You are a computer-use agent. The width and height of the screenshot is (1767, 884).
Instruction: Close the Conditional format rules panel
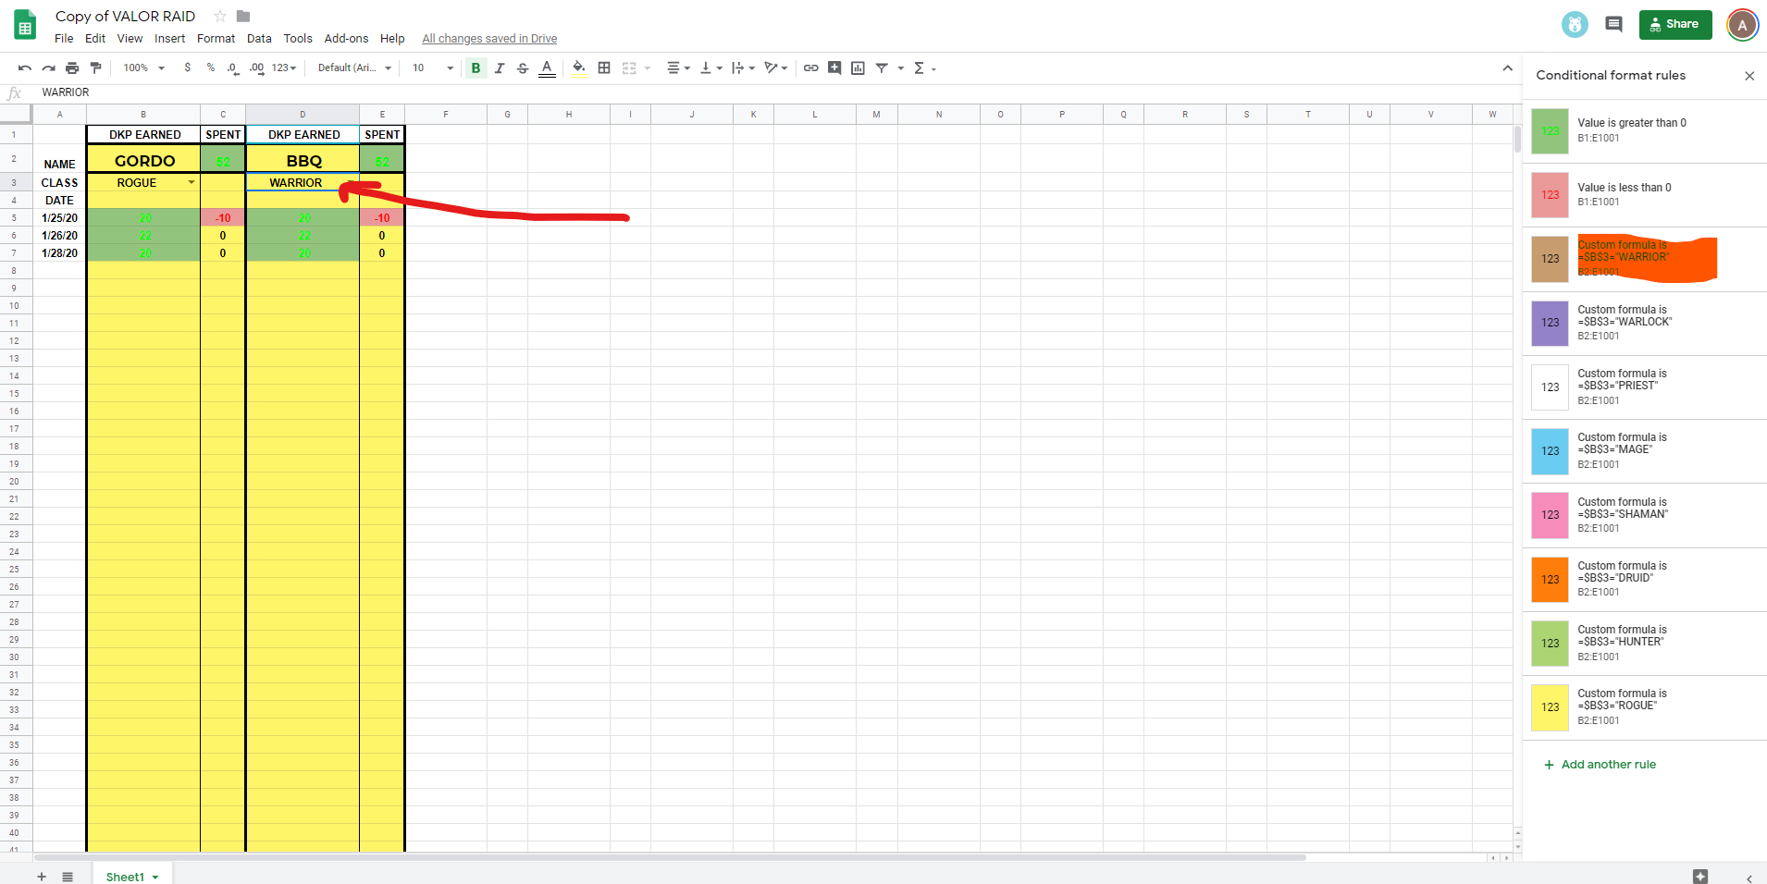pyautogui.click(x=1748, y=75)
